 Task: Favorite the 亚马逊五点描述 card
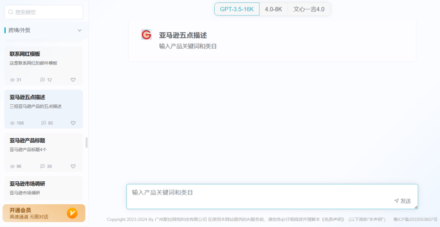tap(73, 123)
